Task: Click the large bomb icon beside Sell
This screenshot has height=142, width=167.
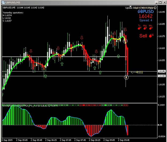Action: 151,35
